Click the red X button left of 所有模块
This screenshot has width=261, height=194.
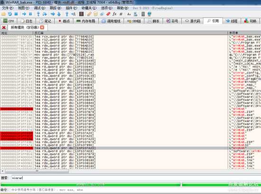pos(4,27)
